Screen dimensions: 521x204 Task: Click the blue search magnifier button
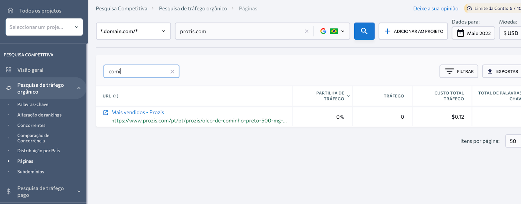[x=364, y=31]
